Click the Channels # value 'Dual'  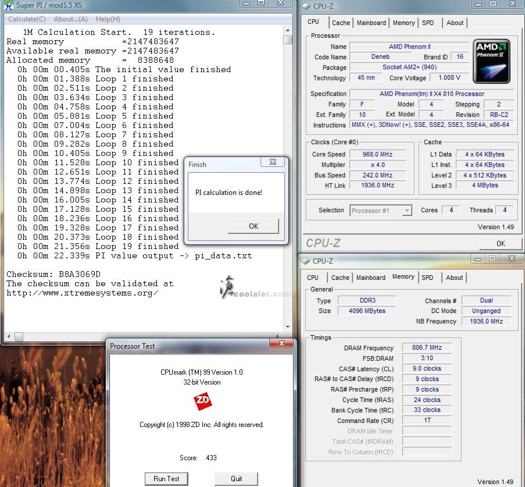pos(486,300)
